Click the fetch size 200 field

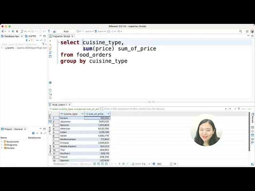(x=161, y=164)
